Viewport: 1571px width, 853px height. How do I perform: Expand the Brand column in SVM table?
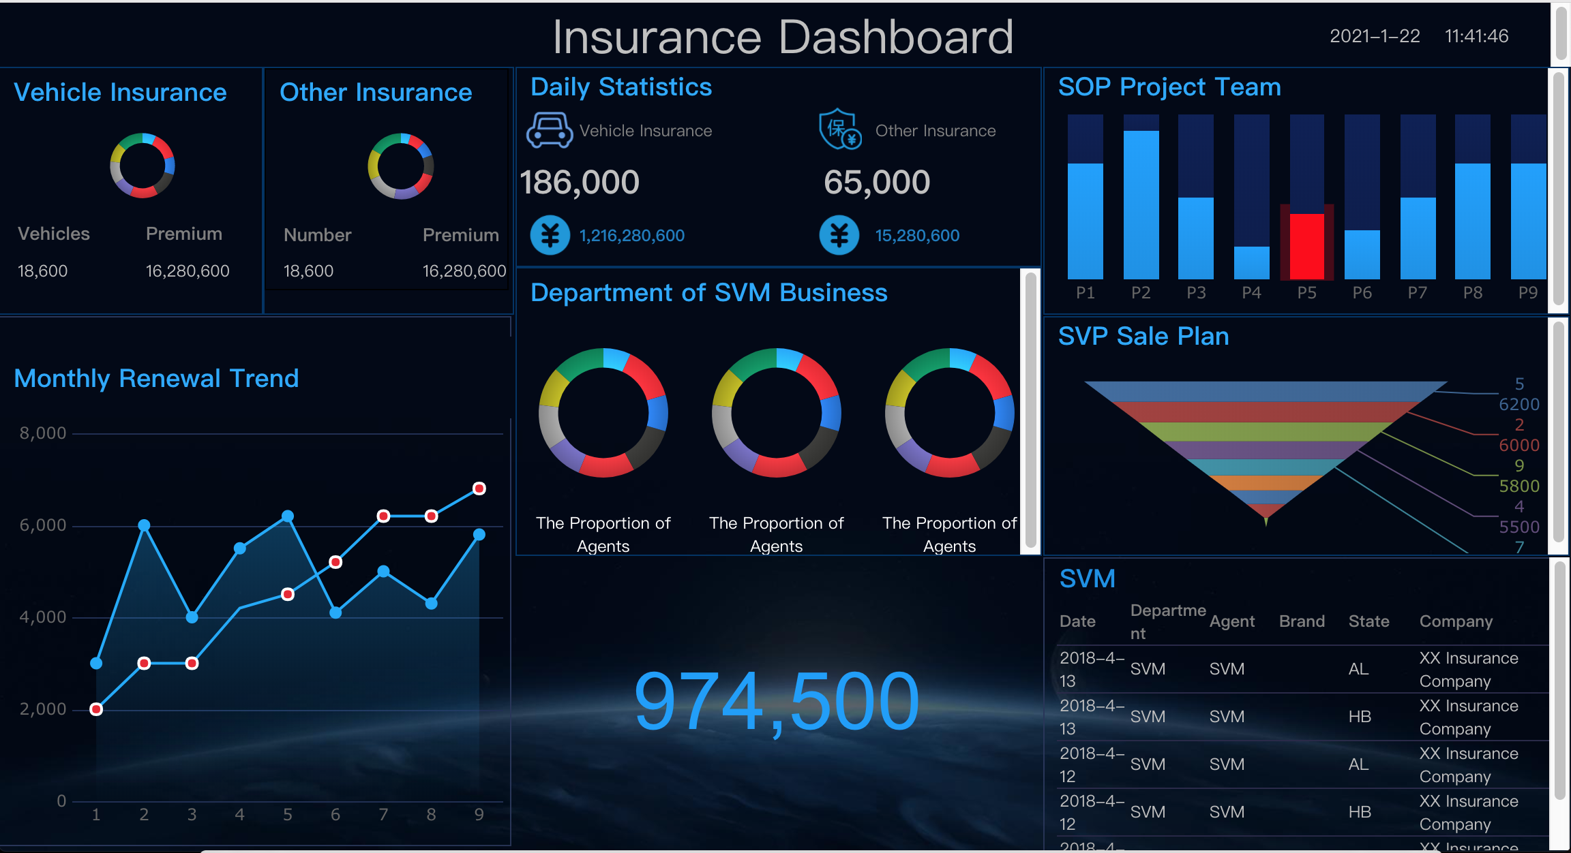click(x=1302, y=621)
